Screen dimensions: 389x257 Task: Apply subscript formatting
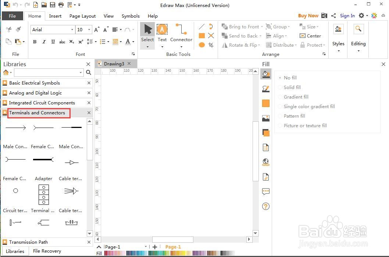tap(71, 42)
